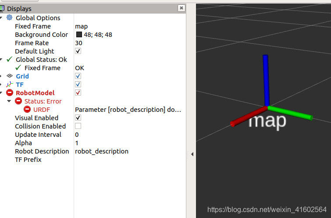The height and width of the screenshot is (218, 331).
Task: Toggle the Visual Enabled checkbox
Action: 78,118
